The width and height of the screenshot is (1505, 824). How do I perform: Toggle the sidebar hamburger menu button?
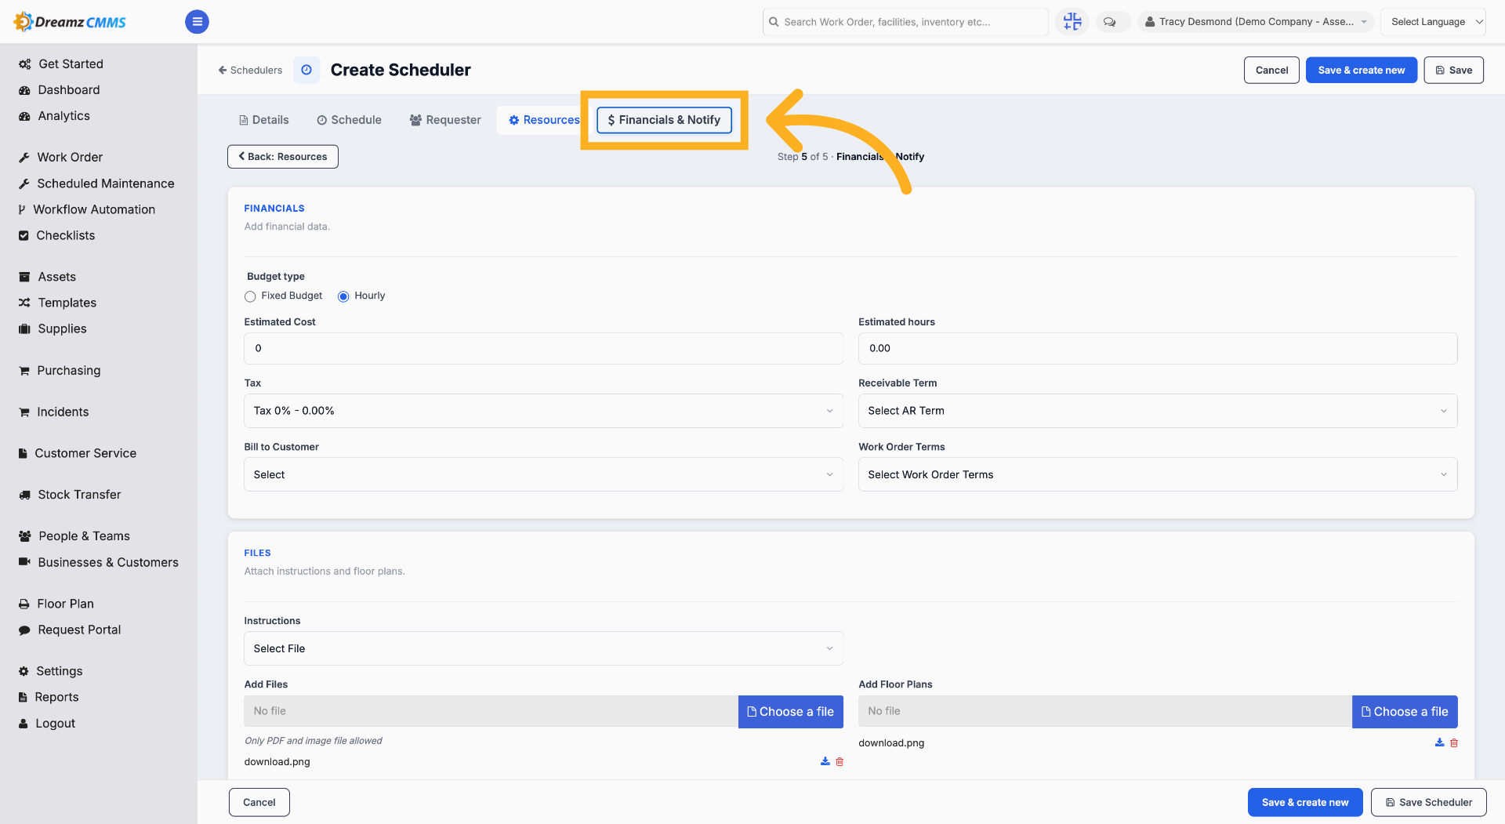[x=197, y=22]
